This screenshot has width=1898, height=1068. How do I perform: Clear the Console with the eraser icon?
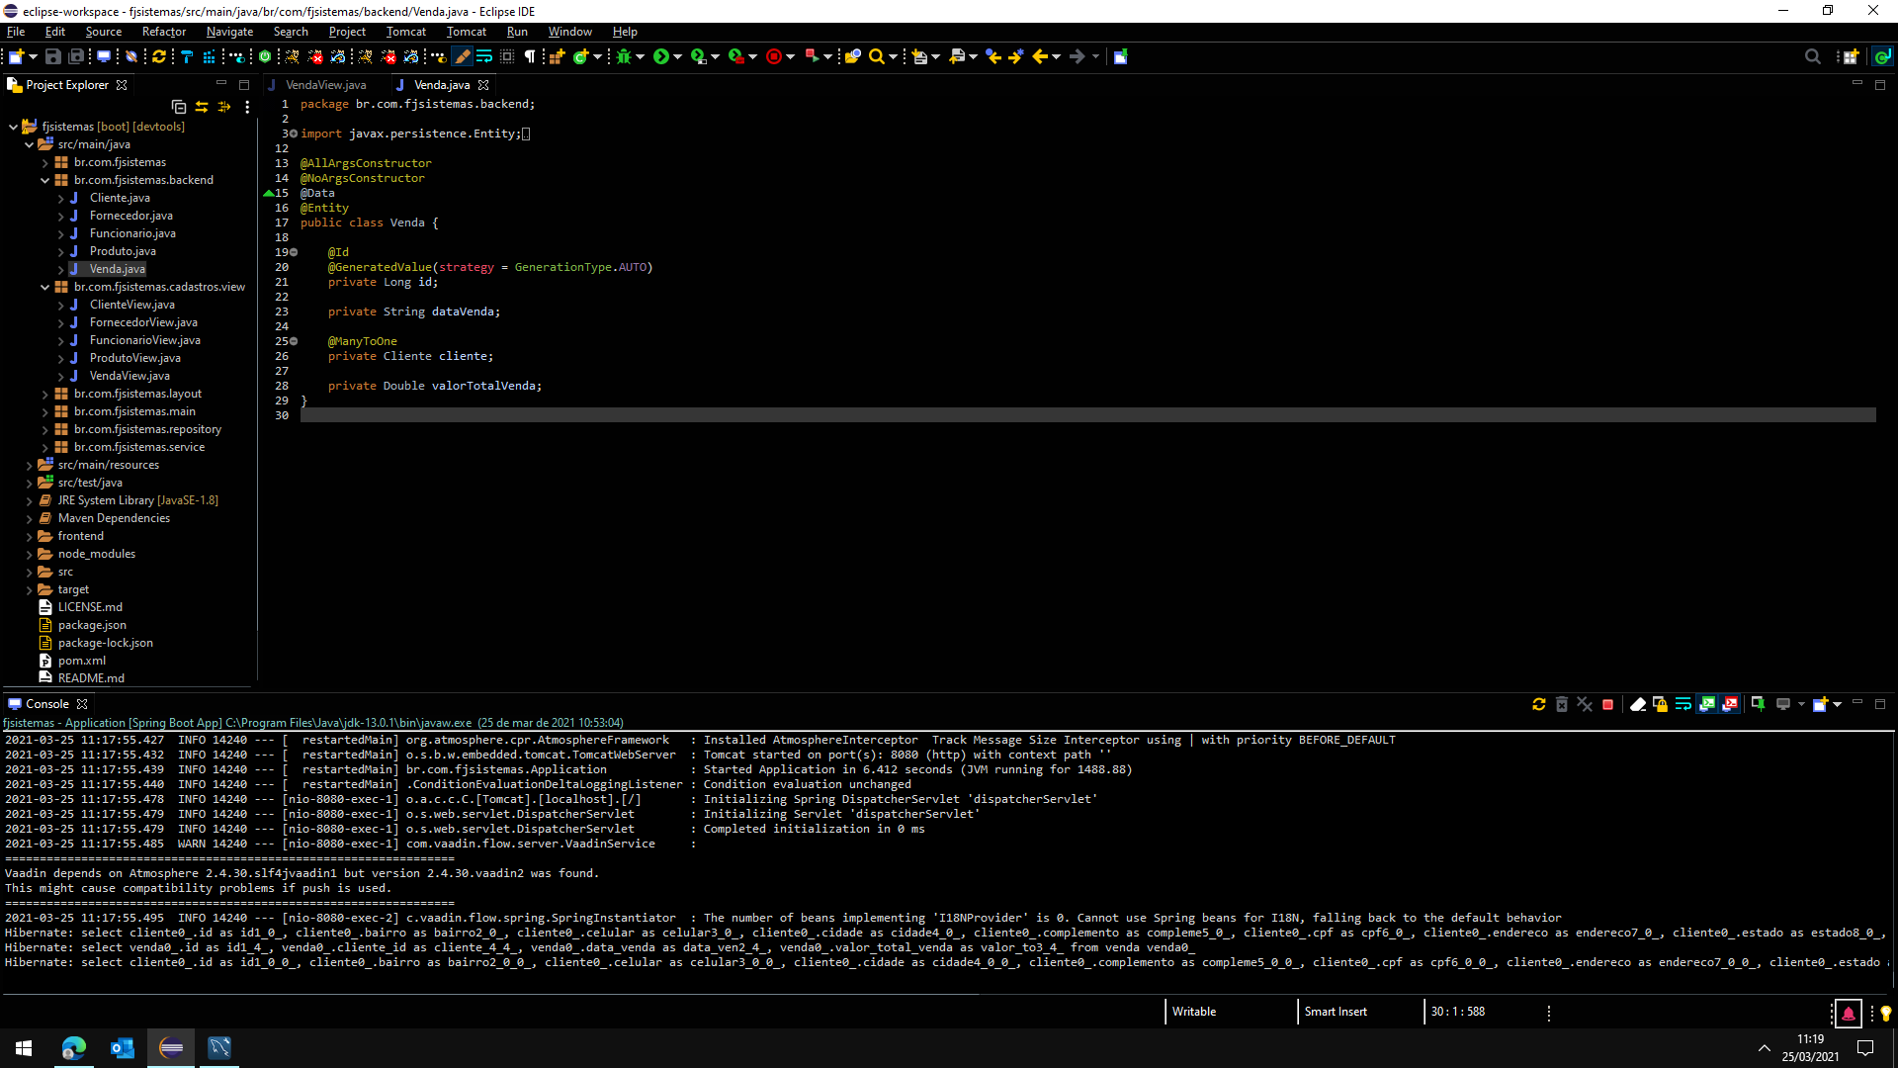[x=1638, y=704]
